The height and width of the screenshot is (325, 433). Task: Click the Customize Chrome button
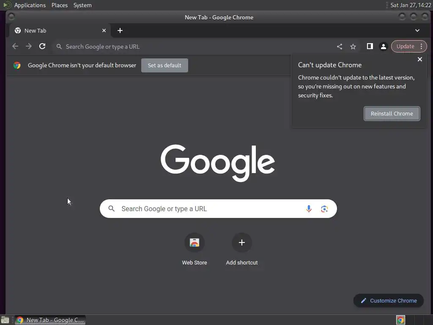[389, 301]
